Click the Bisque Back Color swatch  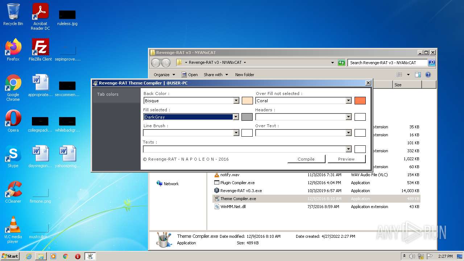[x=247, y=101]
